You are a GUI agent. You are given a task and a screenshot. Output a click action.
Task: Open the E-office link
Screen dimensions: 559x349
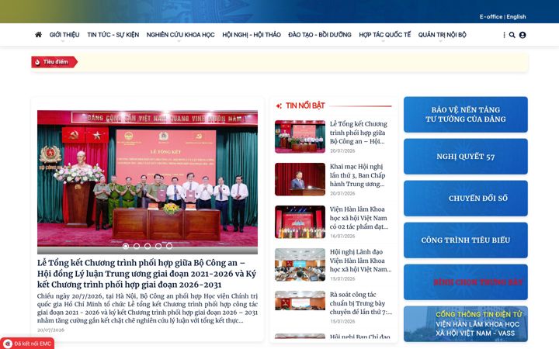[x=491, y=17]
